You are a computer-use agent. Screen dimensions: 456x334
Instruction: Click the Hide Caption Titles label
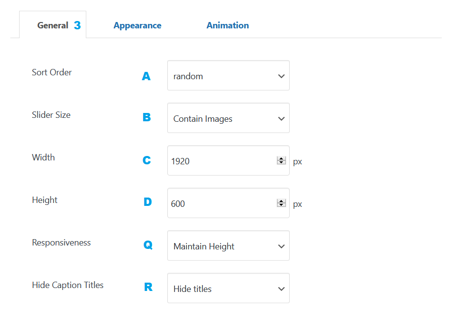68,285
